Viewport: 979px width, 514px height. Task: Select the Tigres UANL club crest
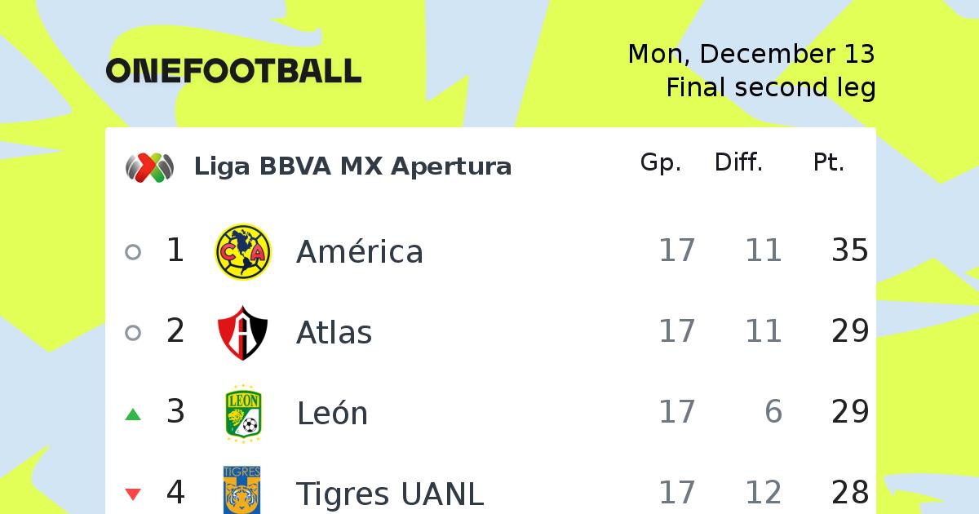tap(242, 490)
